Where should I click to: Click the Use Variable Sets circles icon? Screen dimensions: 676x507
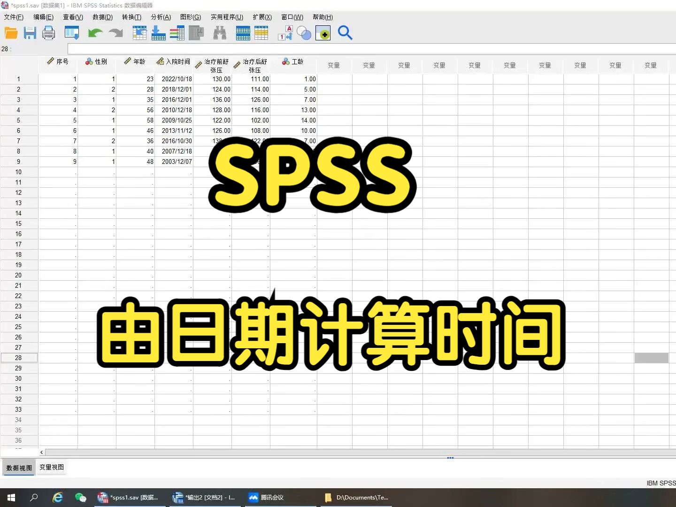click(304, 33)
